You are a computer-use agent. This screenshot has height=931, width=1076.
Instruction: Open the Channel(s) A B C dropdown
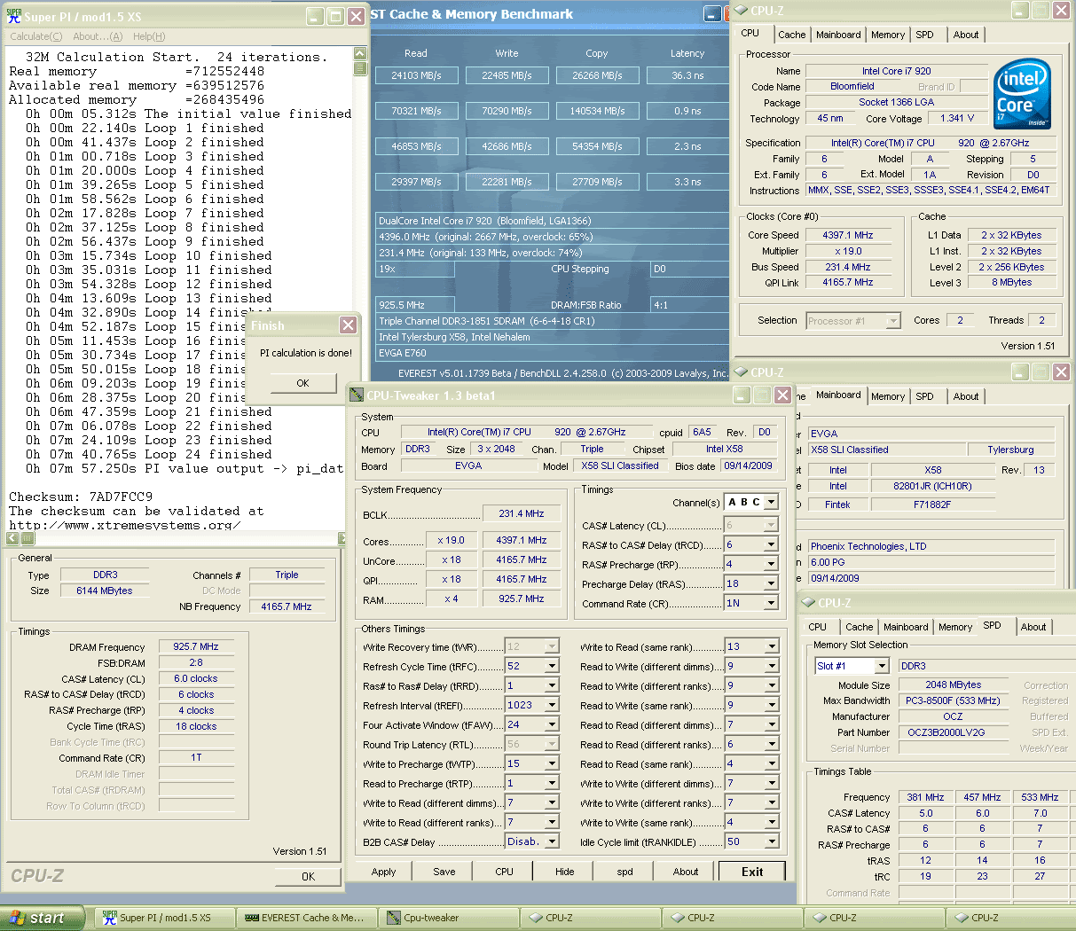tap(771, 502)
